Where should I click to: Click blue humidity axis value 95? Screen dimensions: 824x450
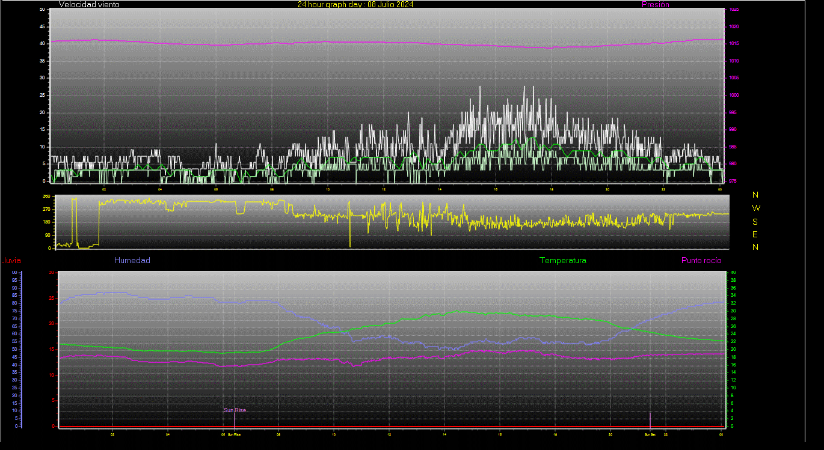click(15, 280)
